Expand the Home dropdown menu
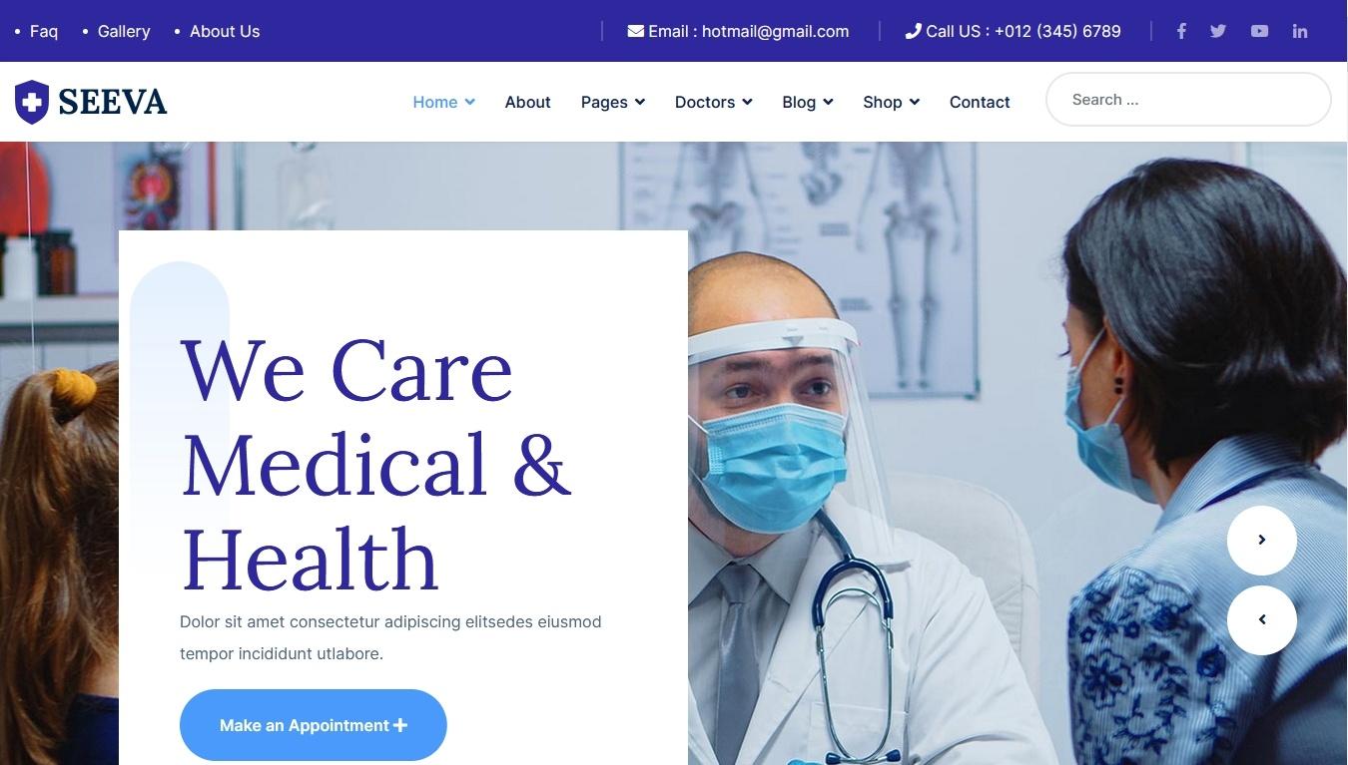 click(443, 102)
